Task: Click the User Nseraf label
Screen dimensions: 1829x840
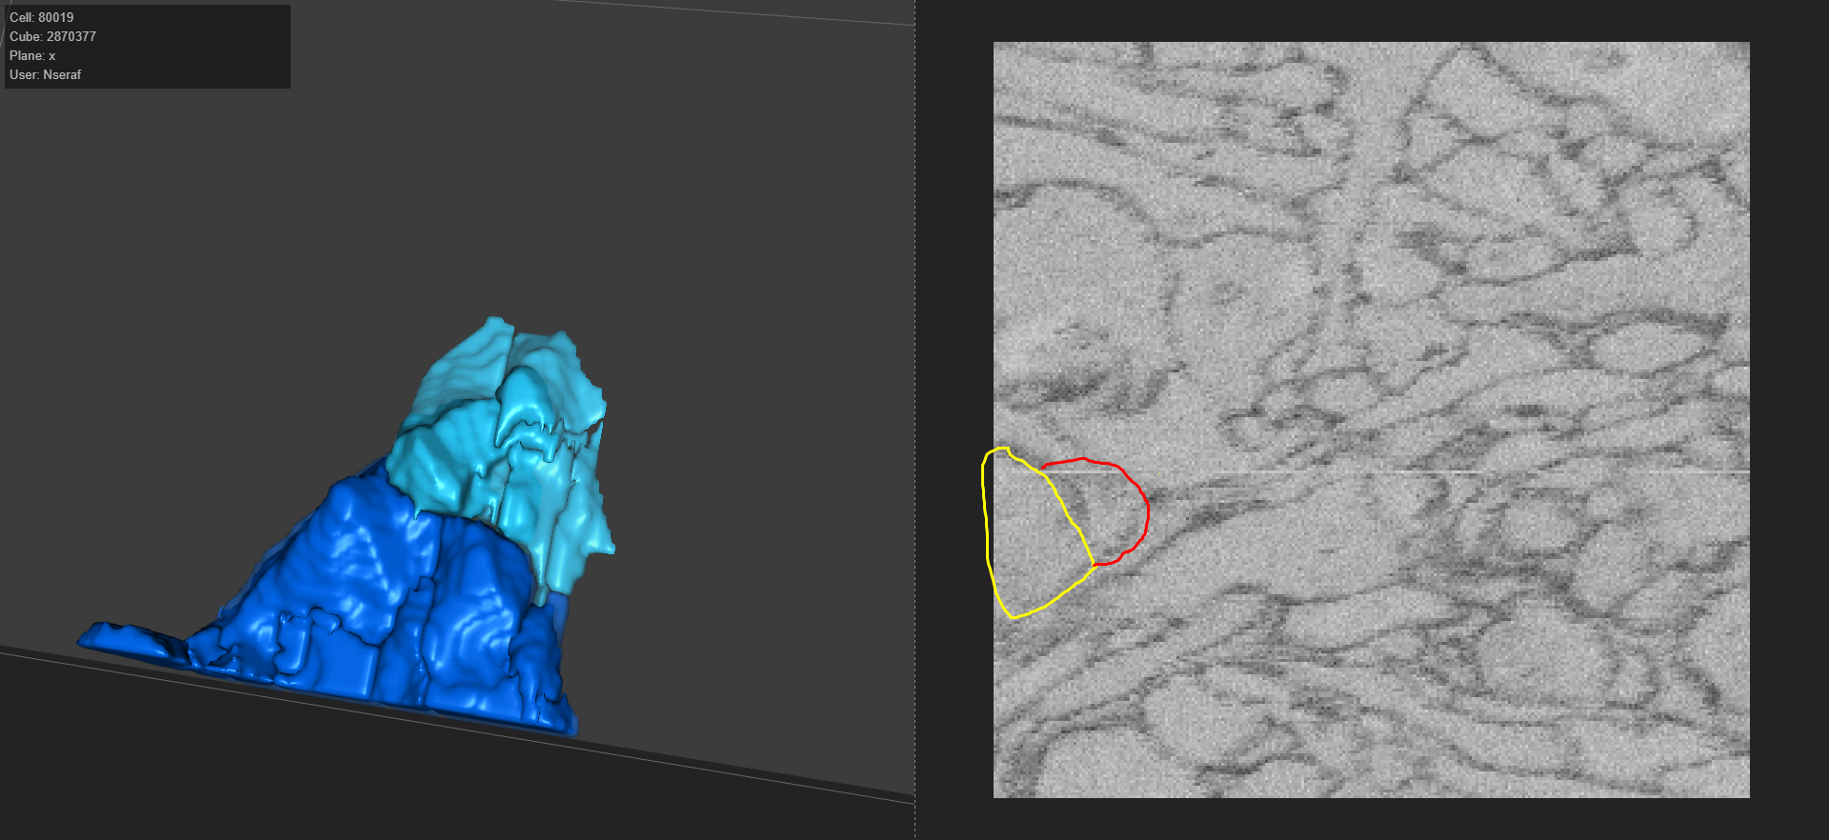Action: (45, 74)
